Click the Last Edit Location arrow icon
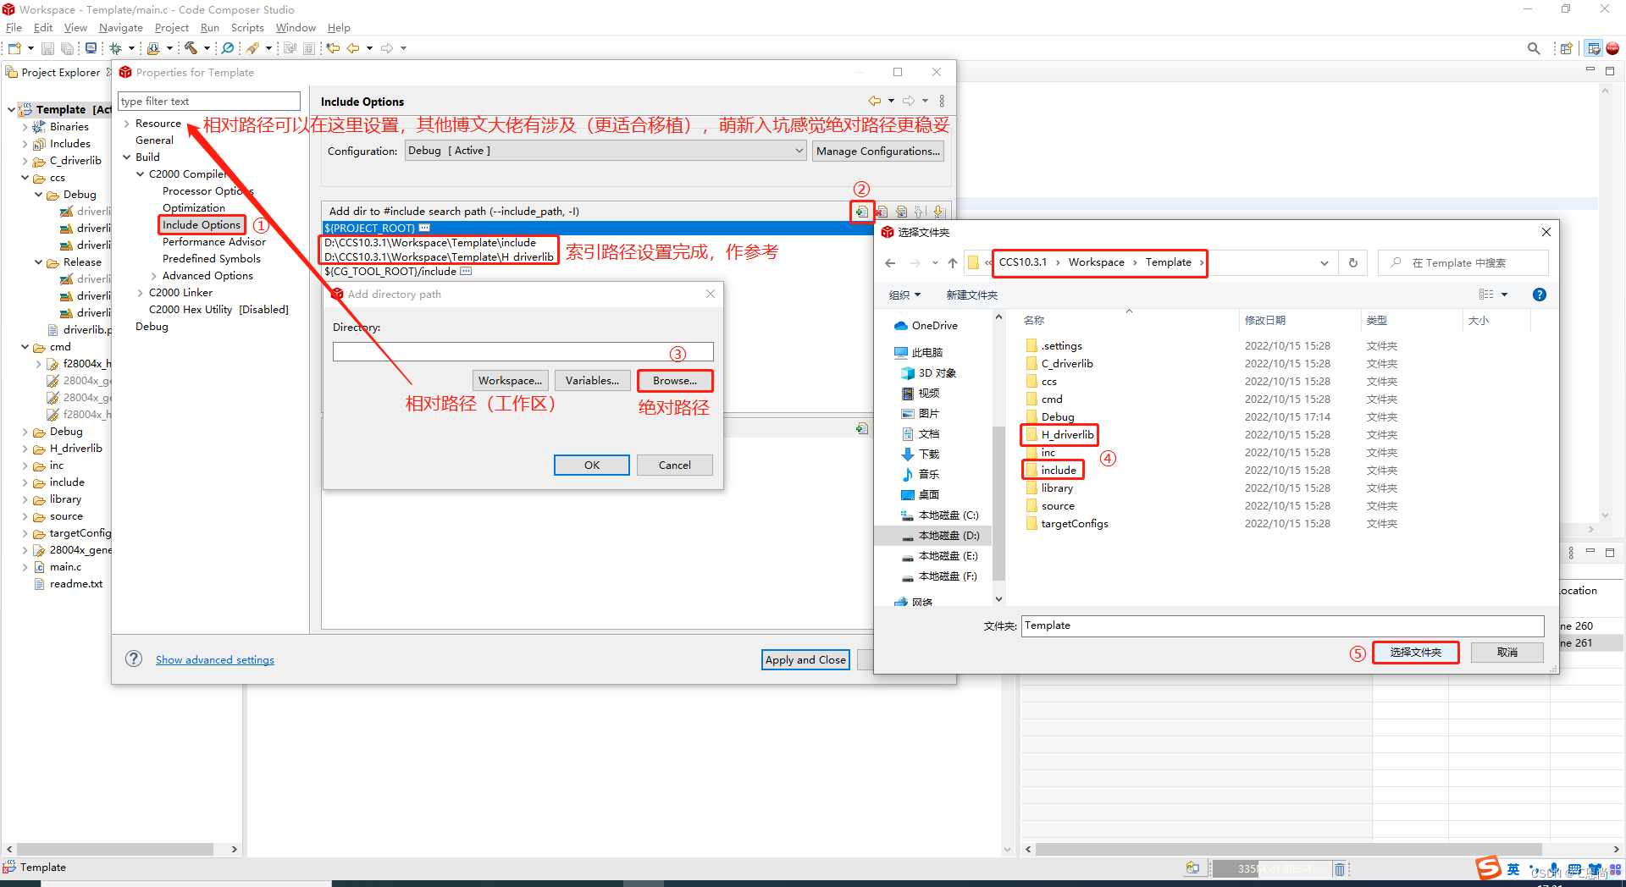The width and height of the screenshot is (1626, 887). (334, 48)
